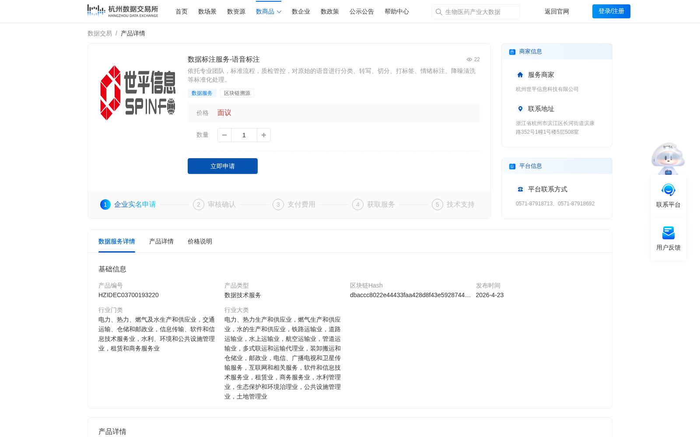Click the 登录/注册 button
The height and width of the screenshot is (437, 700).
(x=611, y=11)
